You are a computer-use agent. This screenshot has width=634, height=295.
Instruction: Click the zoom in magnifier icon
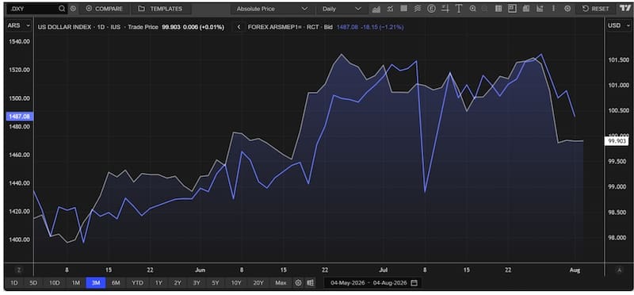click(472, 9)
